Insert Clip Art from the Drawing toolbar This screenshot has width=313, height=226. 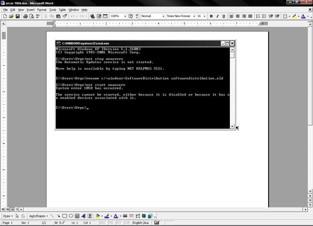(x=90, y=216)
